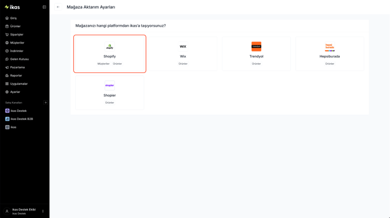Click the Mağaza Aktarım Ayarları page title
390x218 pixels.
tap(91, 7)
